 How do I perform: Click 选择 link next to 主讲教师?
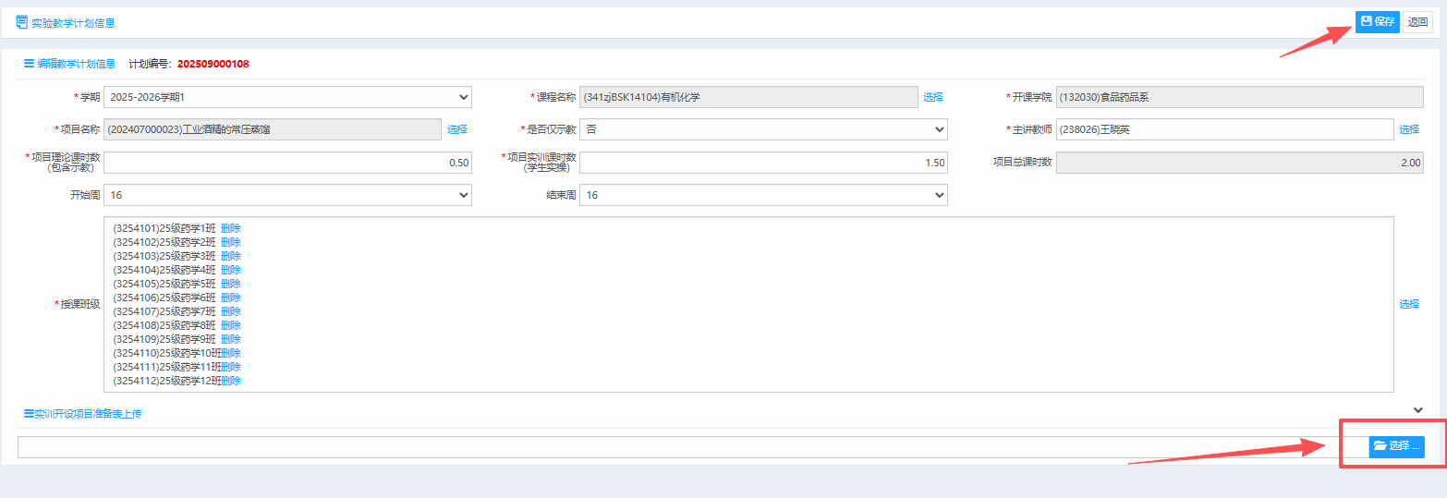click(x=1409, y=129)
